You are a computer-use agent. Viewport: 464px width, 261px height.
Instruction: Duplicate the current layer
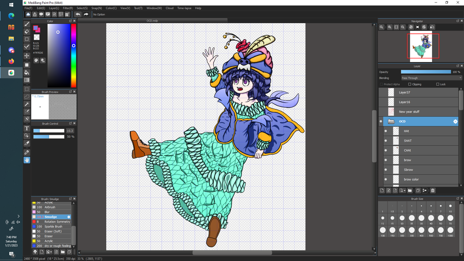[418, 190]
